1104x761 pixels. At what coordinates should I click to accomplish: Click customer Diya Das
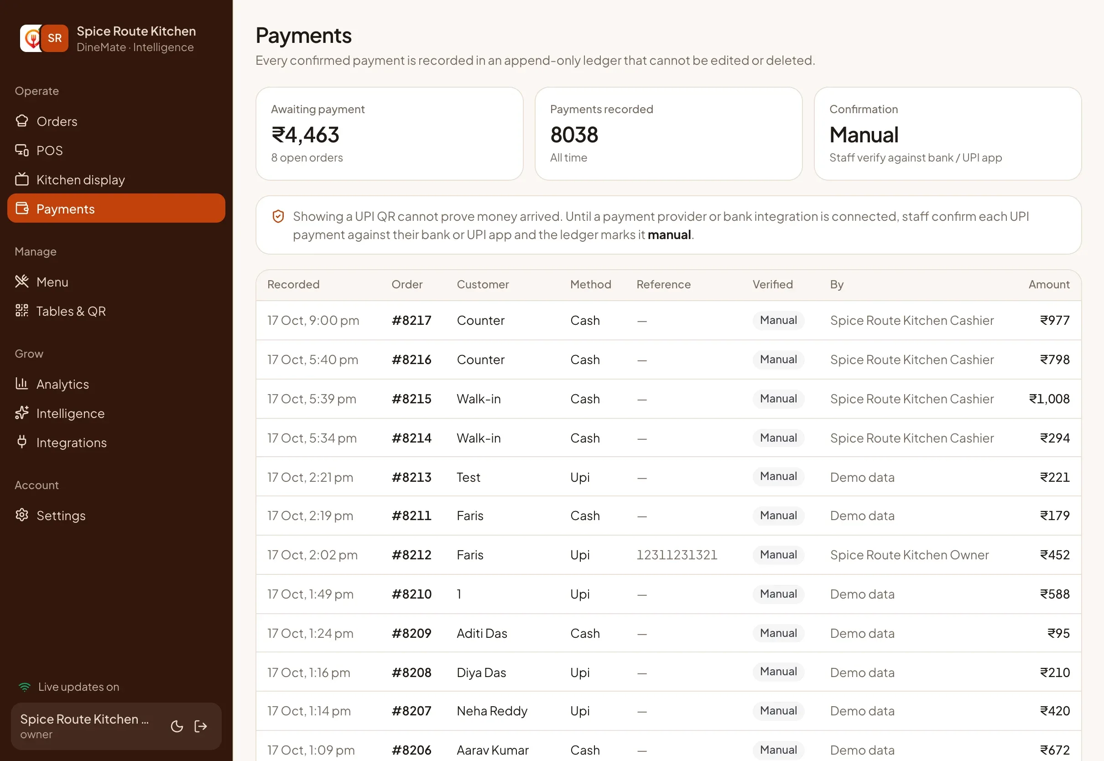click(x=481, y=672)
